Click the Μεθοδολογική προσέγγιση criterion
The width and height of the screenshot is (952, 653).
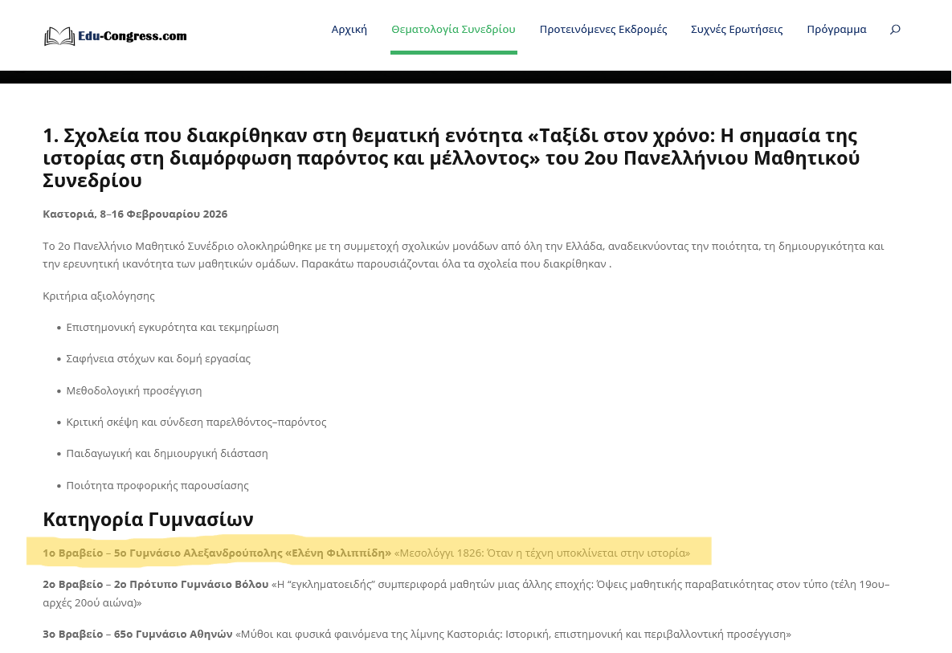click(x=134, y=390)
